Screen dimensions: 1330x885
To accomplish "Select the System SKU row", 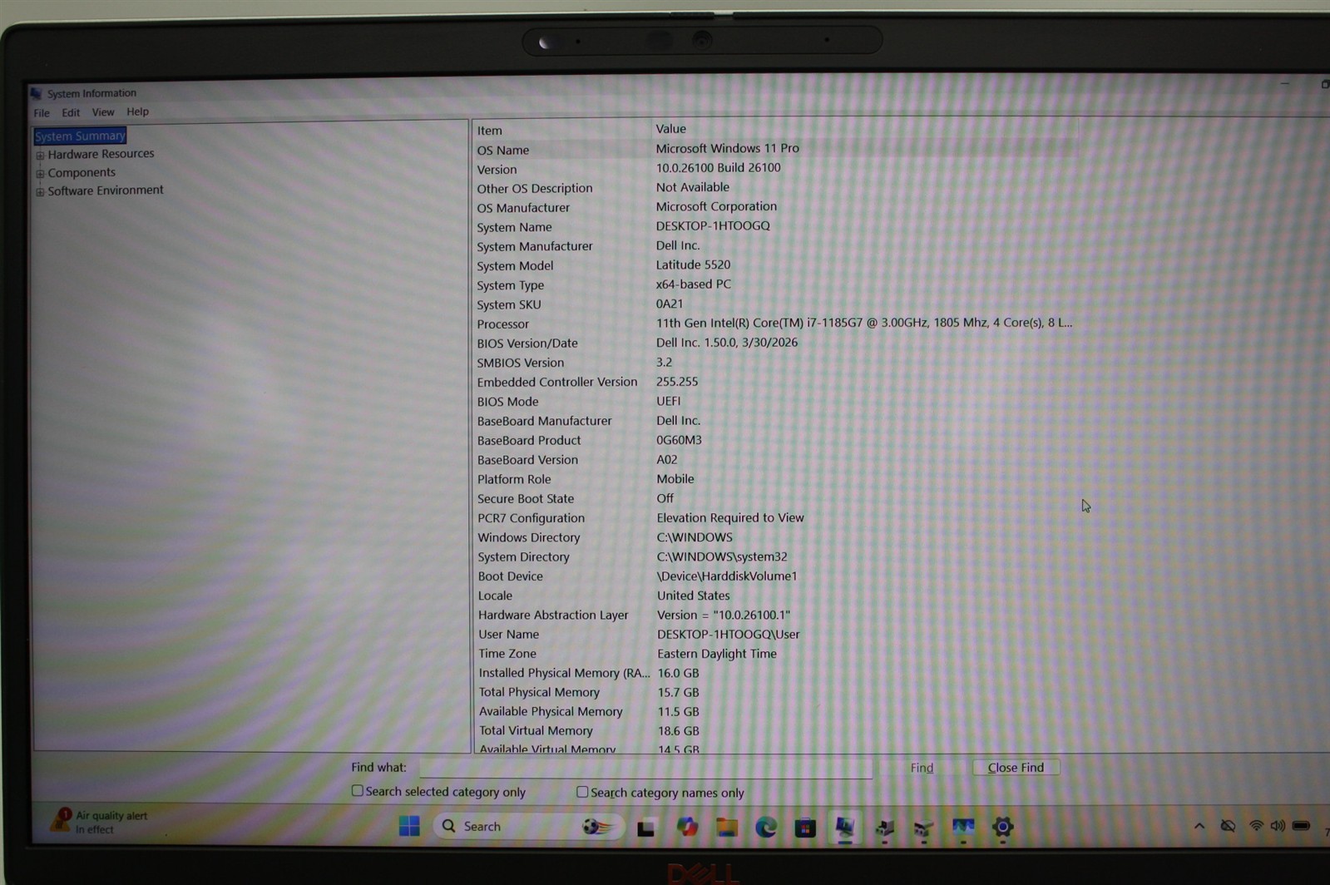I will [x=775, y=304].
